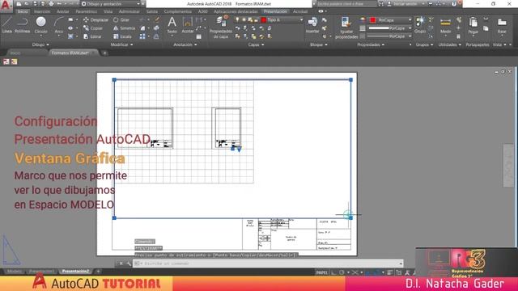Click the command line input field
The height and width of the screenshot is (291, 518).
click(x=268, y=264)
